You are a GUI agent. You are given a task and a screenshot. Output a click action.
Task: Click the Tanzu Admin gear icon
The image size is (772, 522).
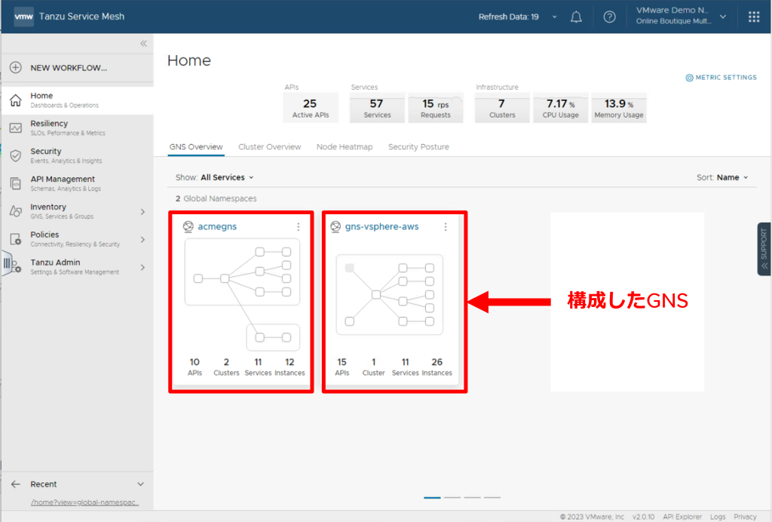(x=16, y=266)
